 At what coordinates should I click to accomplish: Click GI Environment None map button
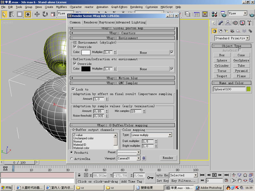pos(143,53)
